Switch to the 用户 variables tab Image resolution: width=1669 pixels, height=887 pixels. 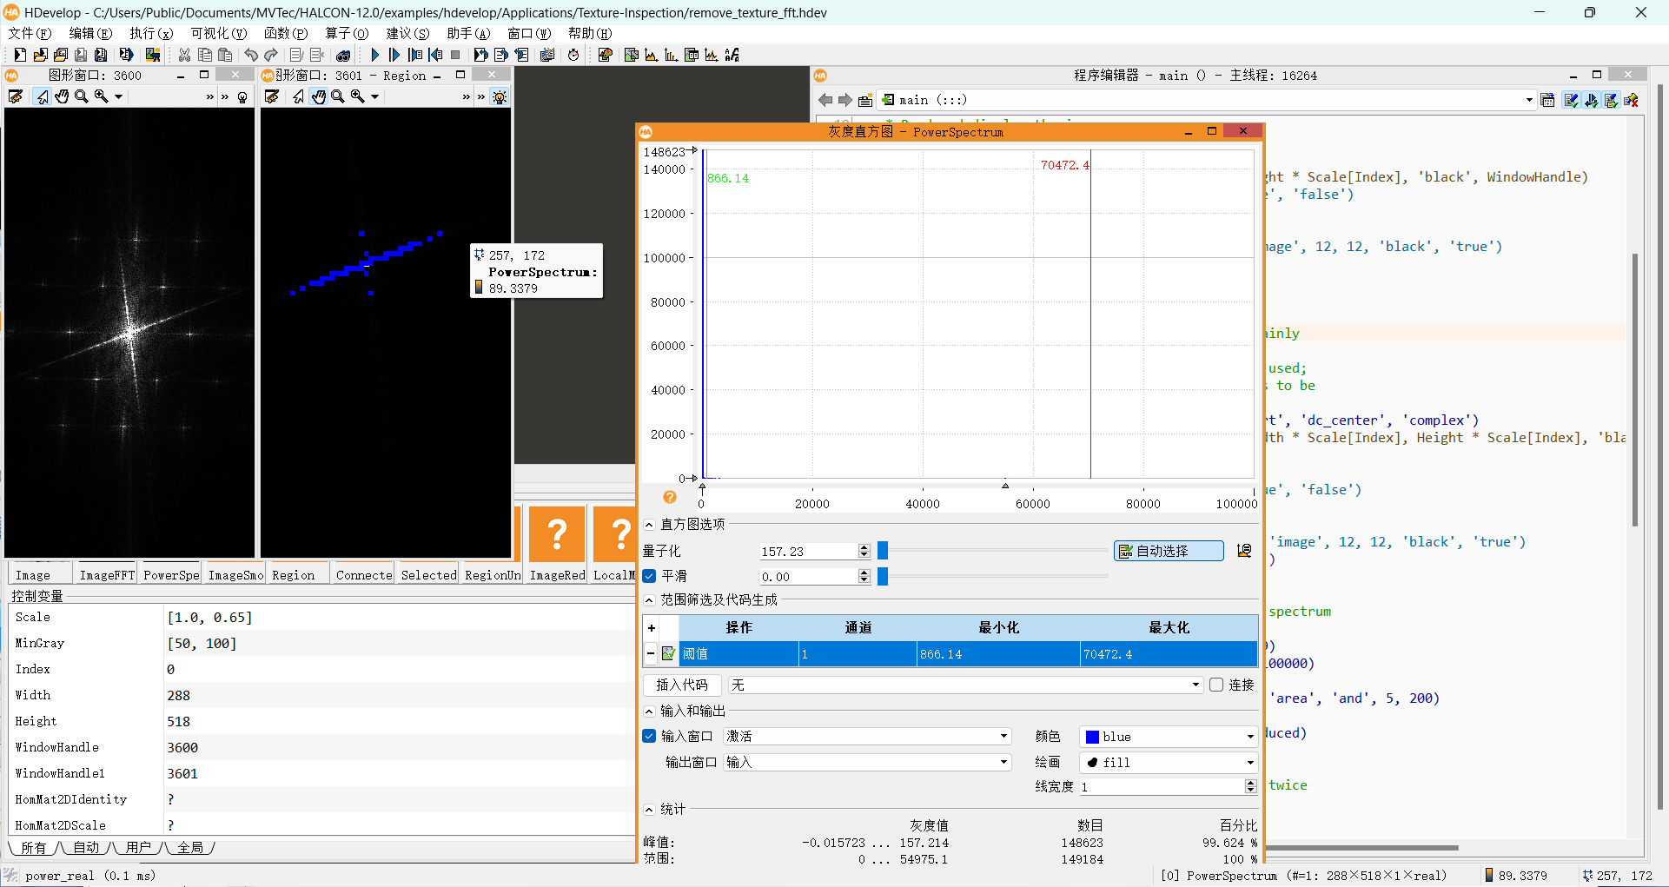pos(138,847)
